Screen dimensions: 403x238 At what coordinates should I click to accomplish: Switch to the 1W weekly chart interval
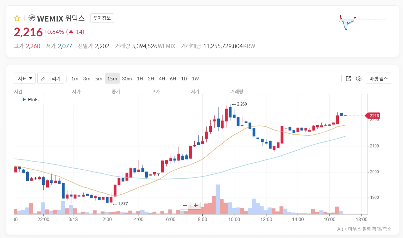click(x=195, y=78)
